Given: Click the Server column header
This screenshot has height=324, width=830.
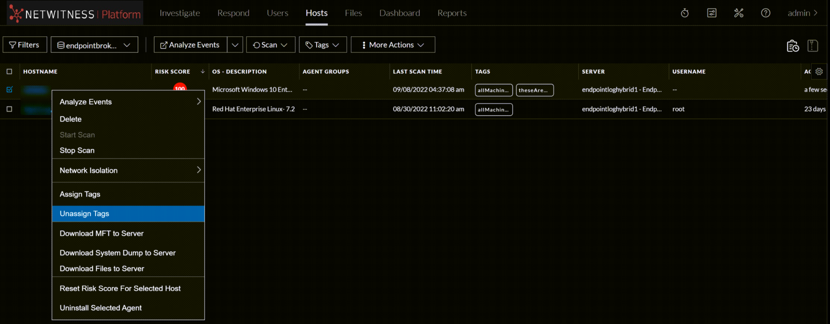Looking at the screenshot, I should pos(594,72).
